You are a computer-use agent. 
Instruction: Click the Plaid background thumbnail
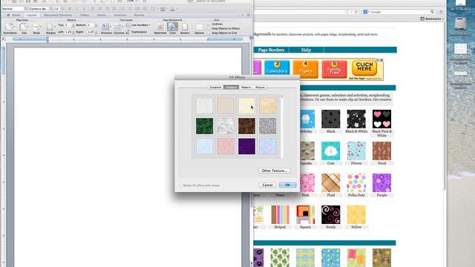click(x=331, y=183)
